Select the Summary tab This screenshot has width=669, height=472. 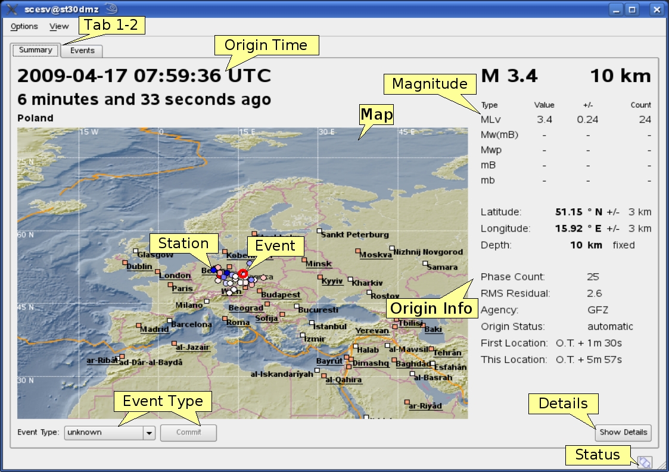tap(35, 50)
